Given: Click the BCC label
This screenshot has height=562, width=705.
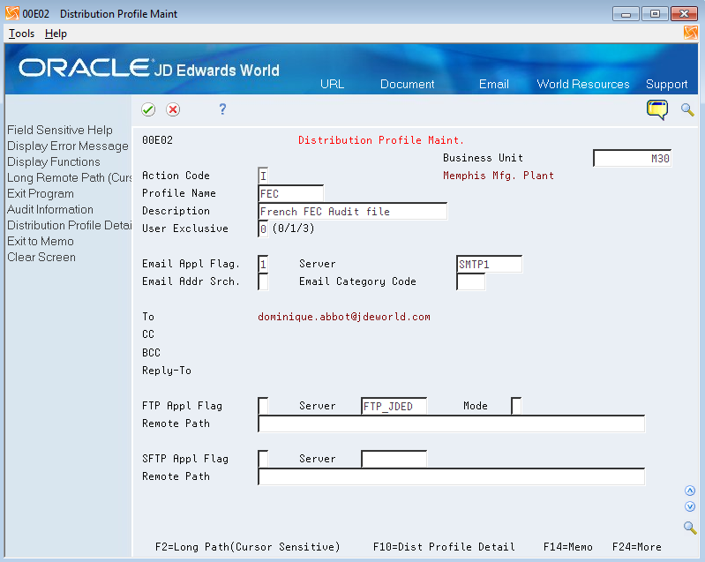Looking at the screenshot, I should pyautogui.click(x=151, y=353).
